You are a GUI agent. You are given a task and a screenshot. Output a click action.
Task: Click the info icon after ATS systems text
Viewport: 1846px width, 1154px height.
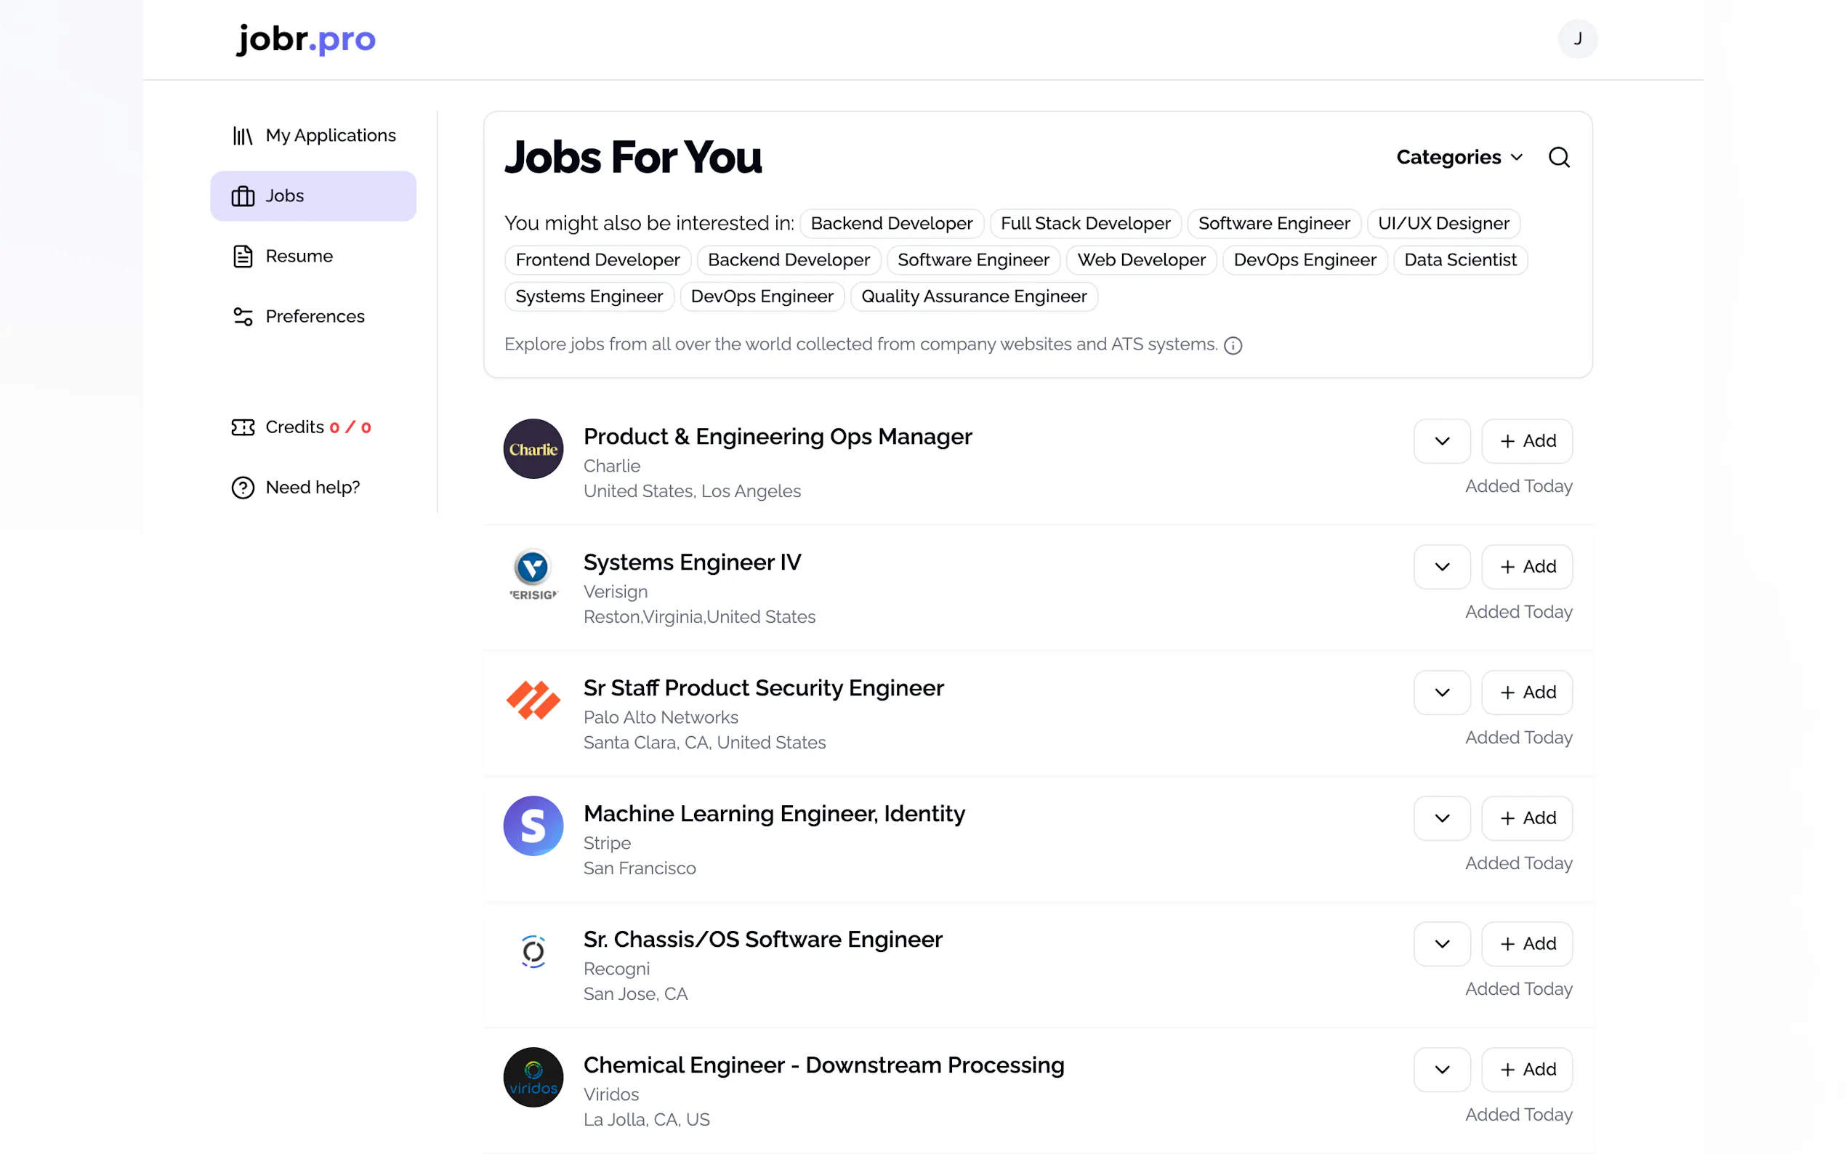click(x=1233, y=346)
